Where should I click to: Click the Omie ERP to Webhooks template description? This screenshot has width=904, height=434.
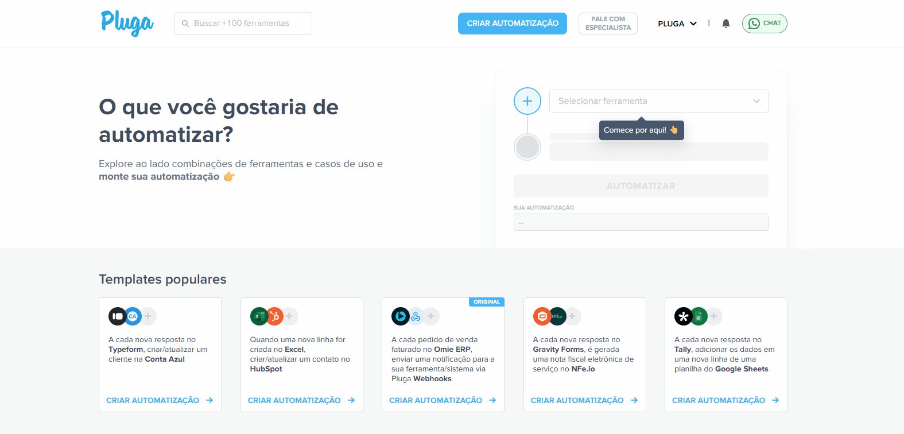pyautogui.click(x=443, y=359)
